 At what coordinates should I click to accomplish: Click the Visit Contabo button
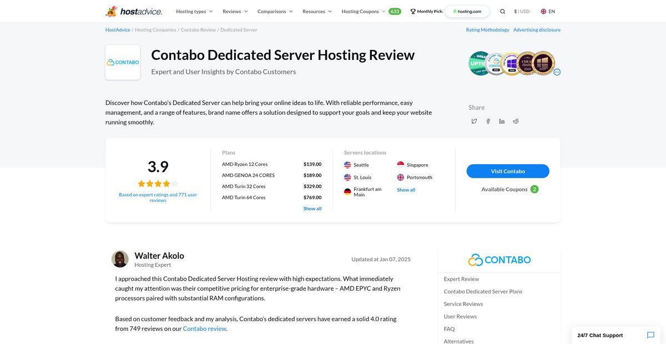pos(508,171)
